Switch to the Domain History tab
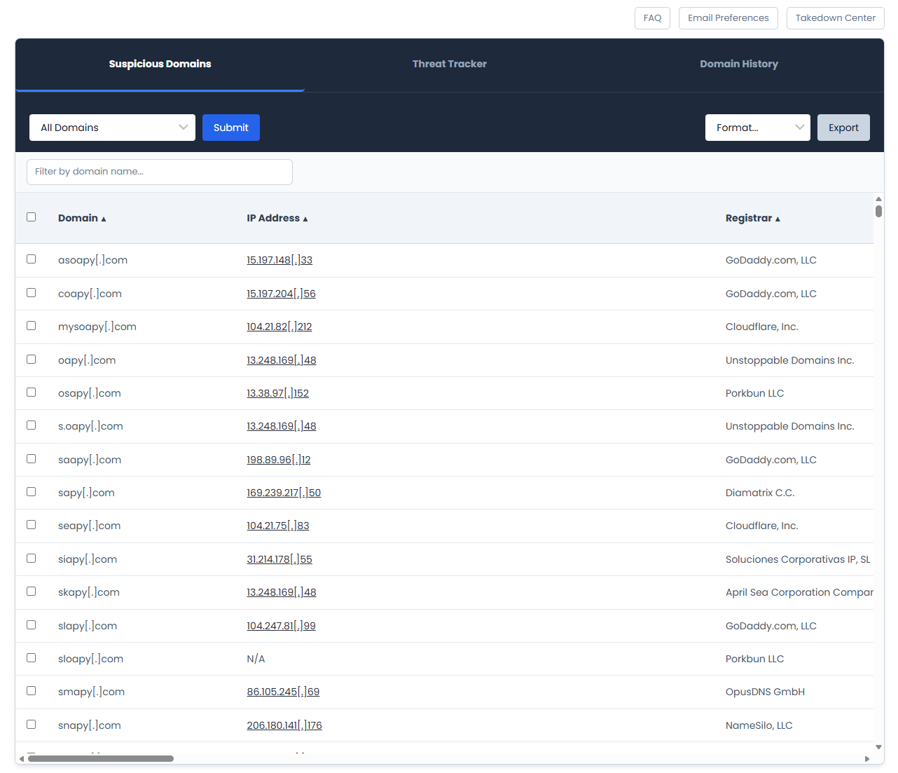Image resolution: width=898 pixels, height=773 pixels. (x=739, y=64)
